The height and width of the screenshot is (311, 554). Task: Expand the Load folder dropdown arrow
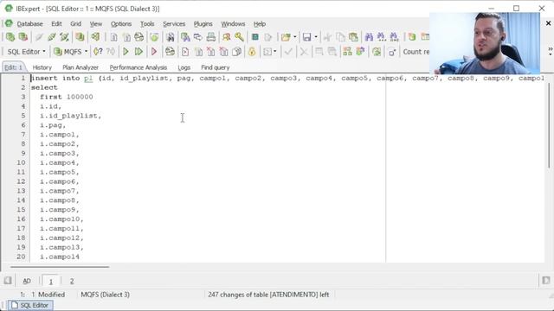click(294, 37)
